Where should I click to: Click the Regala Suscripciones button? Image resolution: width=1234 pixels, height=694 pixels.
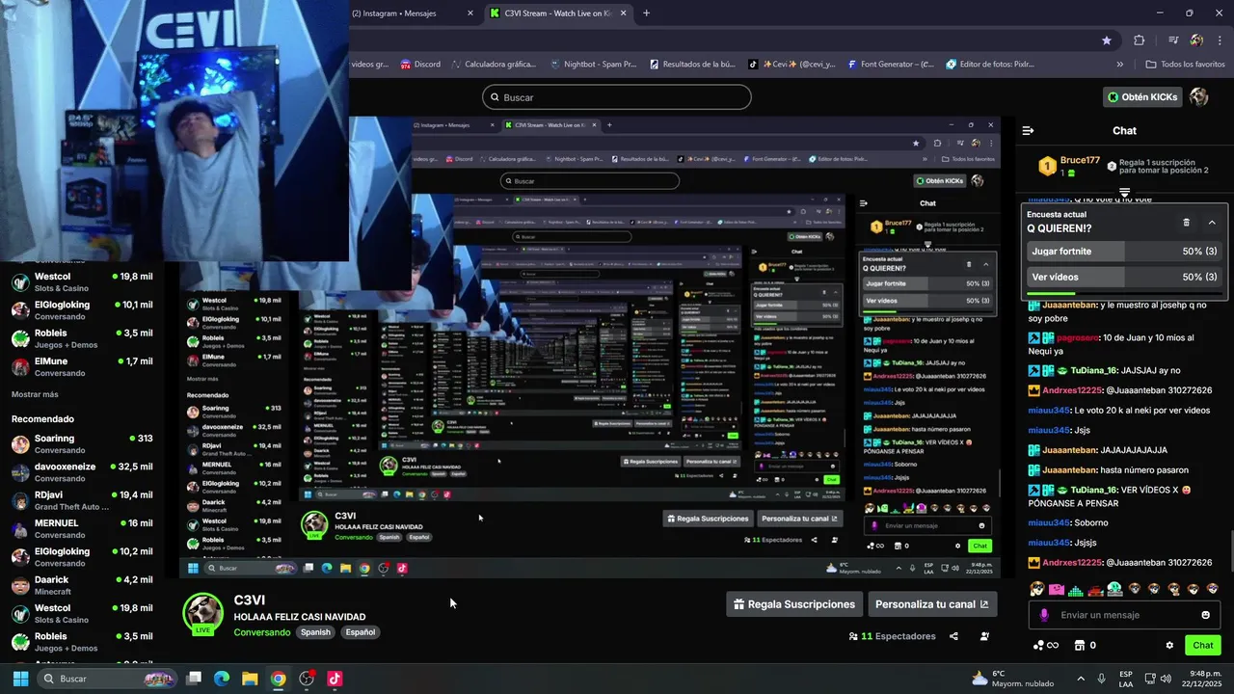[794, 604]
